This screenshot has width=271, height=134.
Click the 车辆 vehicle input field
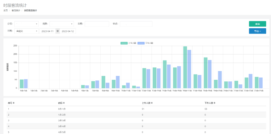[x=97, y=24]
